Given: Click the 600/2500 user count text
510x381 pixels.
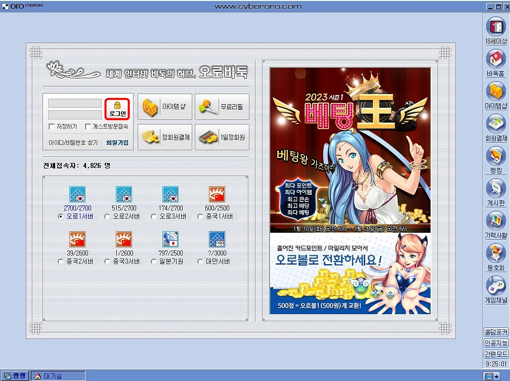Looking at the screenshot, I should coord(217,208).
